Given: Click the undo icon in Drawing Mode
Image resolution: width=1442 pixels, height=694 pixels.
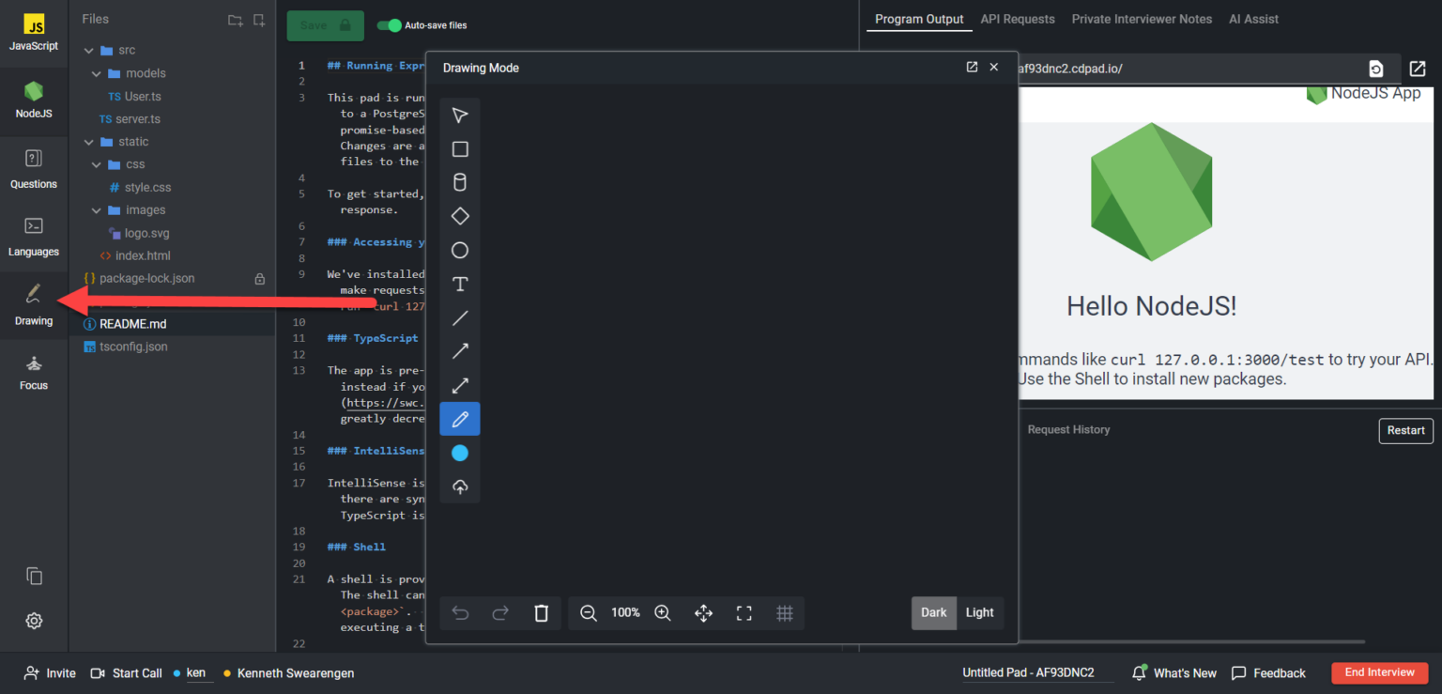Looking at the screenshot, I should coord(460,612).
